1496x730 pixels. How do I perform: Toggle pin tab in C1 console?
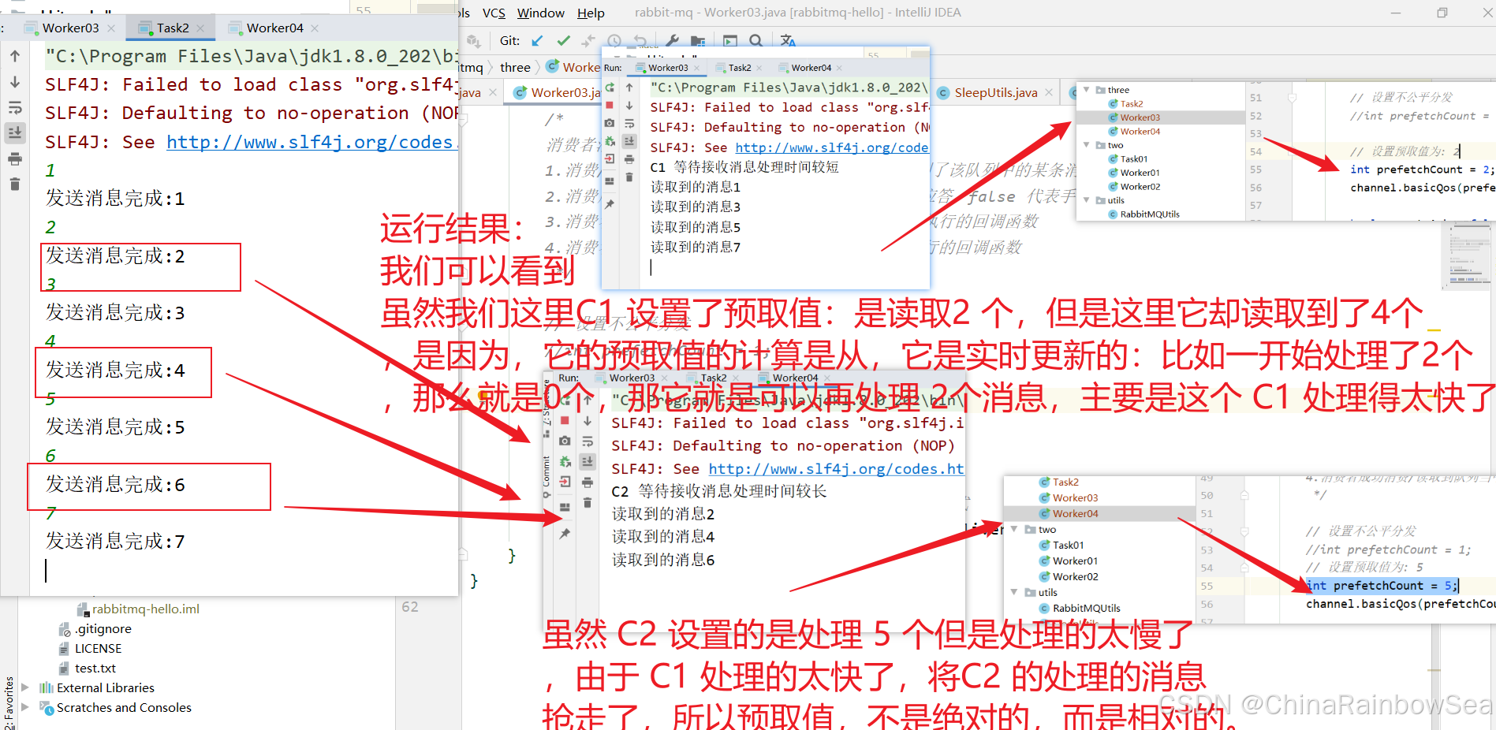610,203
